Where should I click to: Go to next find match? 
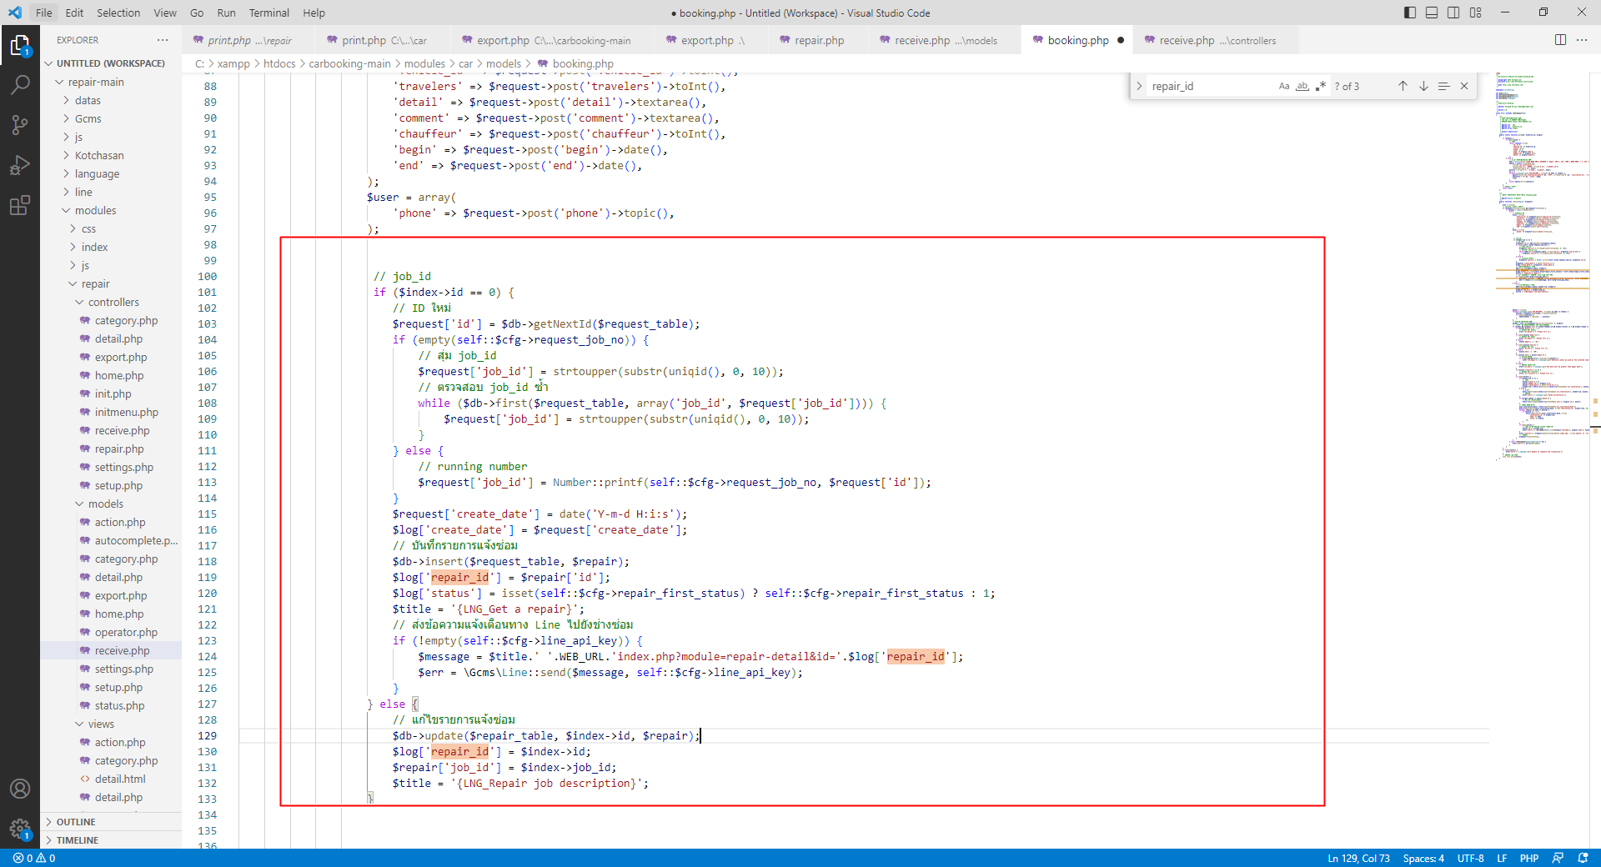click(x=1423, y=86)
